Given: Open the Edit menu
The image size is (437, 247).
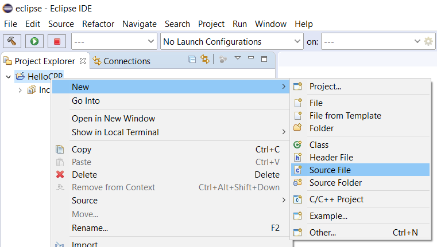Looking at the screenshot, I should tap(33, 24).
